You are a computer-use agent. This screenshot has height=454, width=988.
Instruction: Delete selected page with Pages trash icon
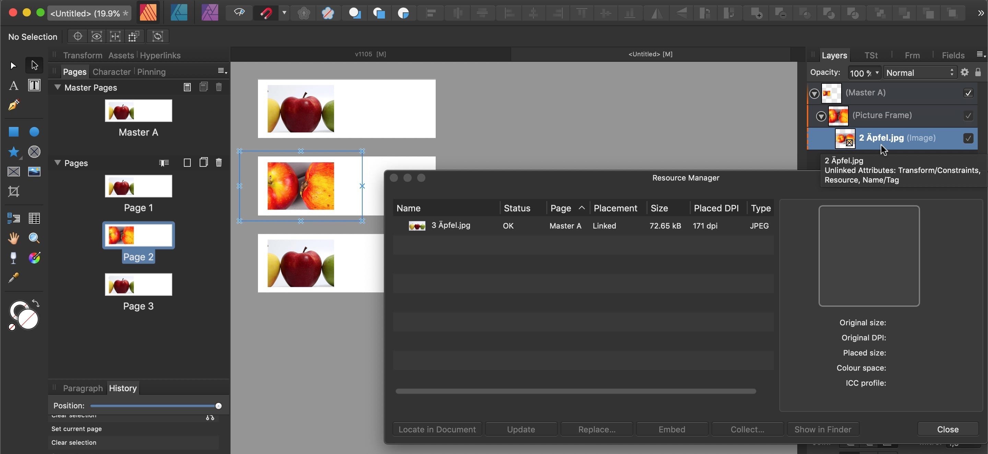click(219, 163)
